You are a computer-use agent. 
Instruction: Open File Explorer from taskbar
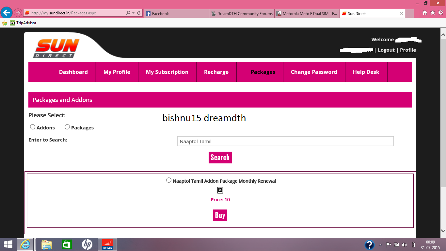coord(46,244)
